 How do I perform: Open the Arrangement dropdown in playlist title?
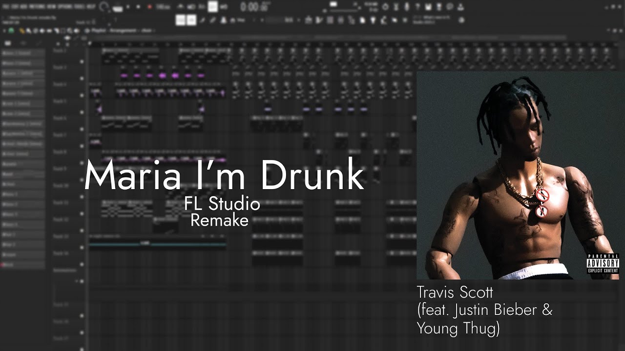click(x=123, y=30)
